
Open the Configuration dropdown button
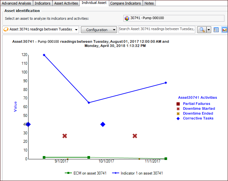pyautogui.click(x=99, y=30)
